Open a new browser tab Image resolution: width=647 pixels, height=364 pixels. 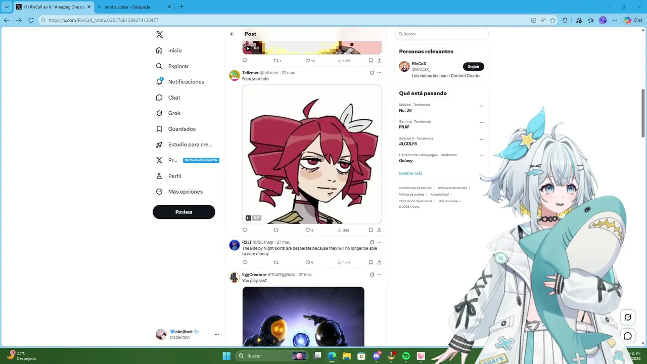click(181, 7)
